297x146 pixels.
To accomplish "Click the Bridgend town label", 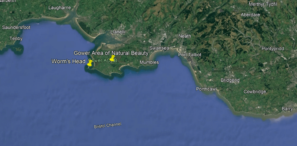I will (230, 80).
